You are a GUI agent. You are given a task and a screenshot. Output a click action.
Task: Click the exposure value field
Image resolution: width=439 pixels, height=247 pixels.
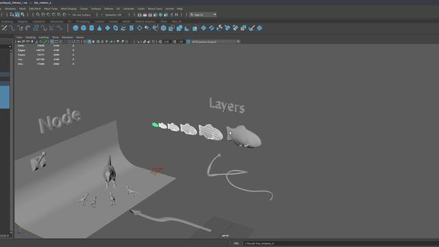(167, 42)
